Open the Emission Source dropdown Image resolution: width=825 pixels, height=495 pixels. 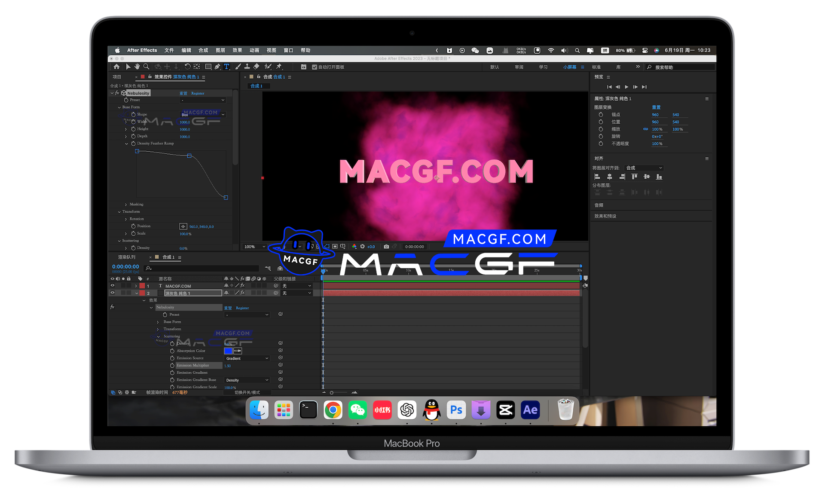tap(246, 358)
